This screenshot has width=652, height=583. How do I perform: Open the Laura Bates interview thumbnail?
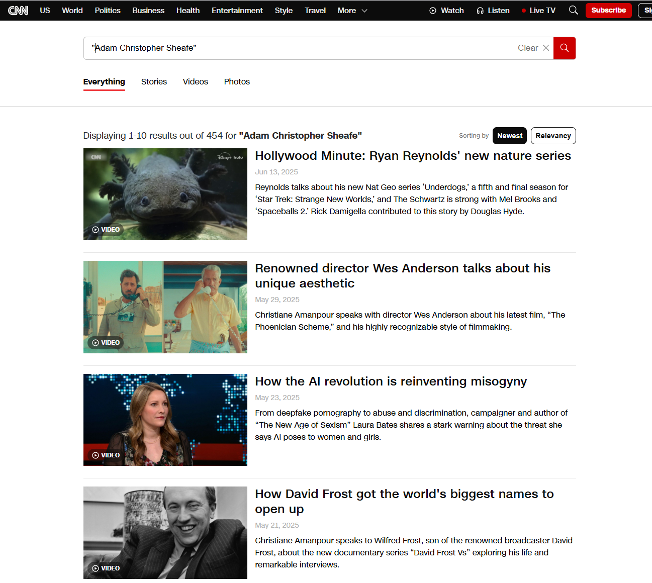(165, 420)
